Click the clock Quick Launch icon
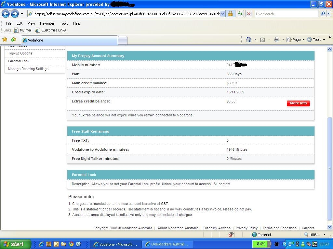 [56, 244]
